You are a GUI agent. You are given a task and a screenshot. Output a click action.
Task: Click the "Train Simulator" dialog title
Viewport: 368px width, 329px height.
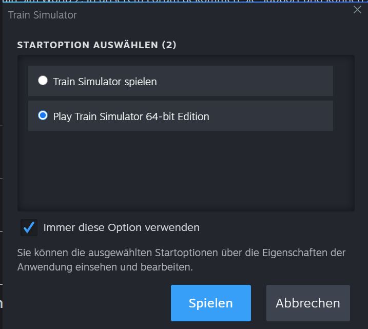pos(43,15)
